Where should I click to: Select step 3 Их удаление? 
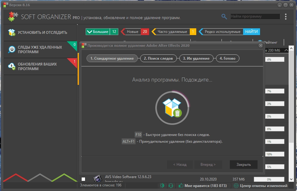tap(196, 58)
